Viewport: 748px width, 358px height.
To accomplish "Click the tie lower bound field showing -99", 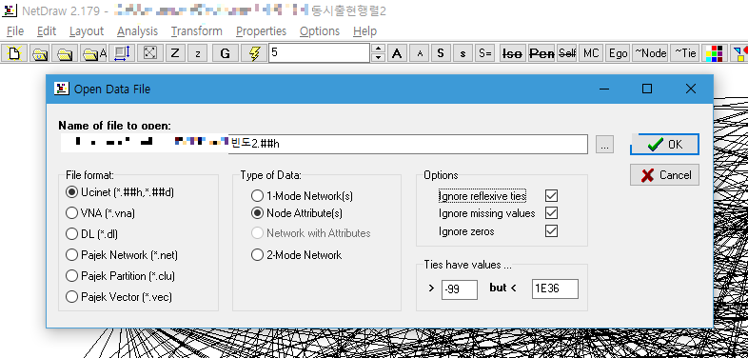I will 460,289.
